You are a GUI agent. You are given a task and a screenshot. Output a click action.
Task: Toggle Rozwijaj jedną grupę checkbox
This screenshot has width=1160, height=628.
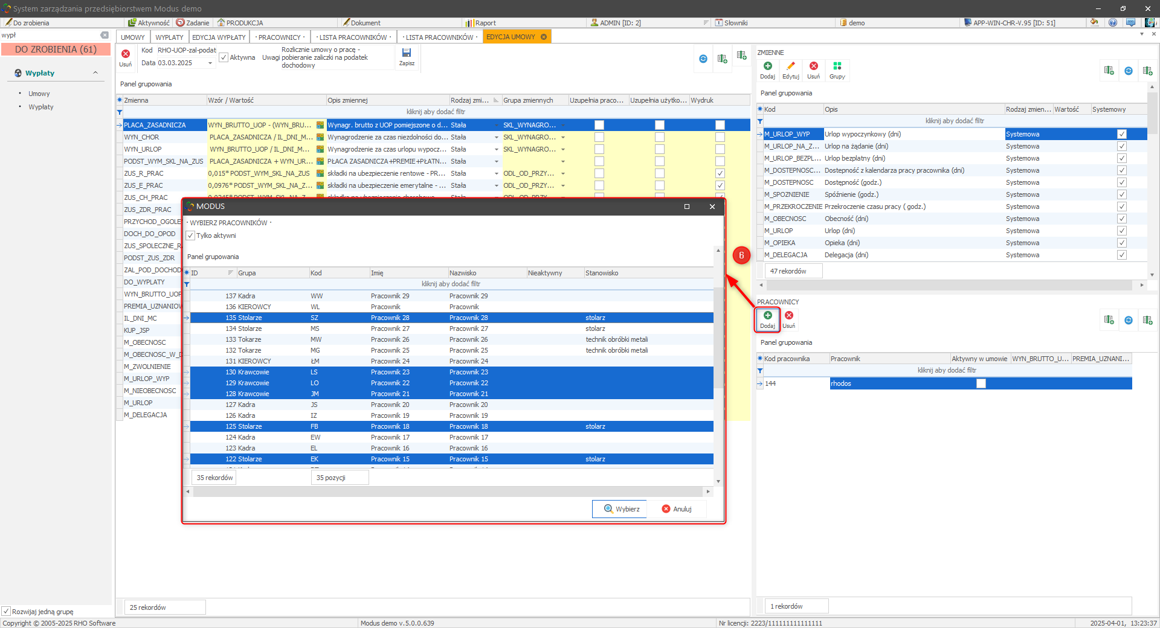(x=6, y=611)
